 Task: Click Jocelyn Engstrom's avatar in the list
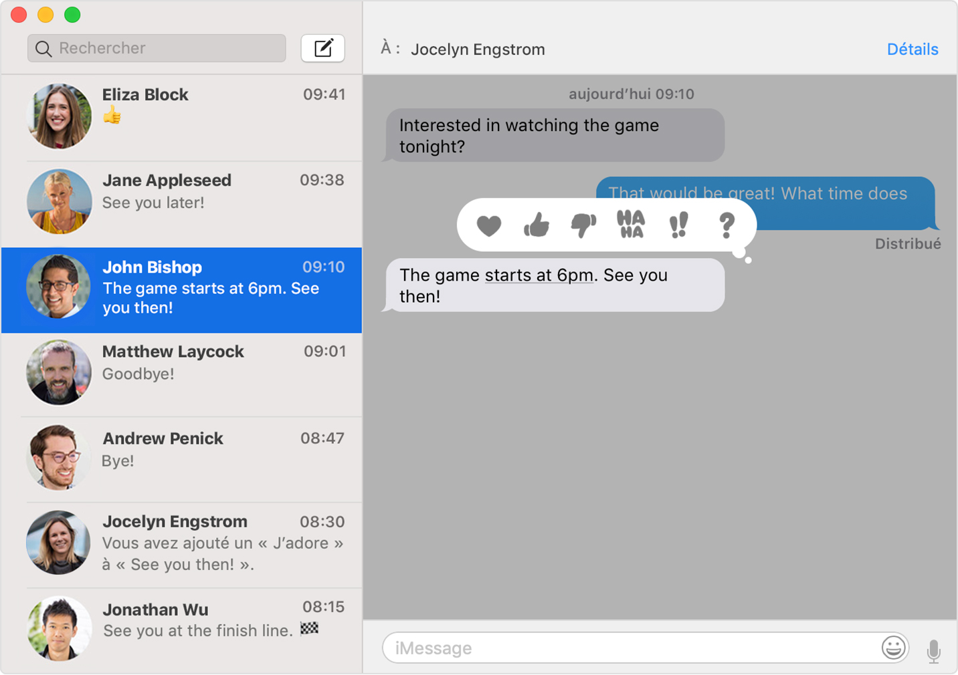[59, 543]
